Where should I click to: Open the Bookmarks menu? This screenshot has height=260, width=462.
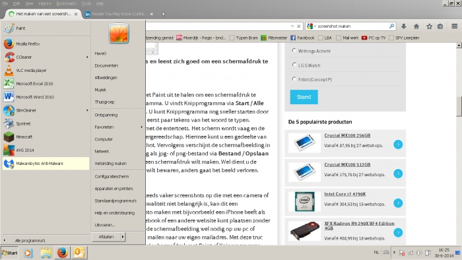point(66,3)
